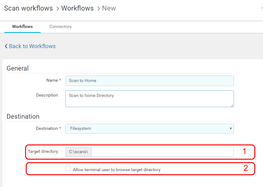Viewport: 263px width, 187px height.
Task: Enable "Allow terminal user to browse" checkbox
Action: (x=68, y=168)
